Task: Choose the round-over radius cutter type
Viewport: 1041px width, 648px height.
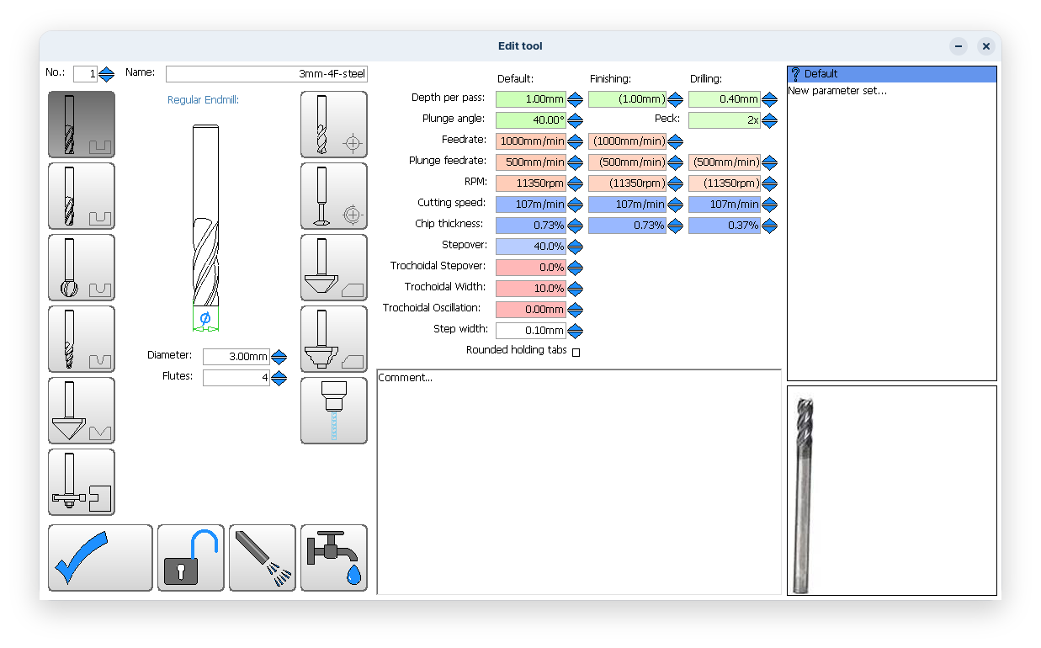Action: [x=333, y=339]
